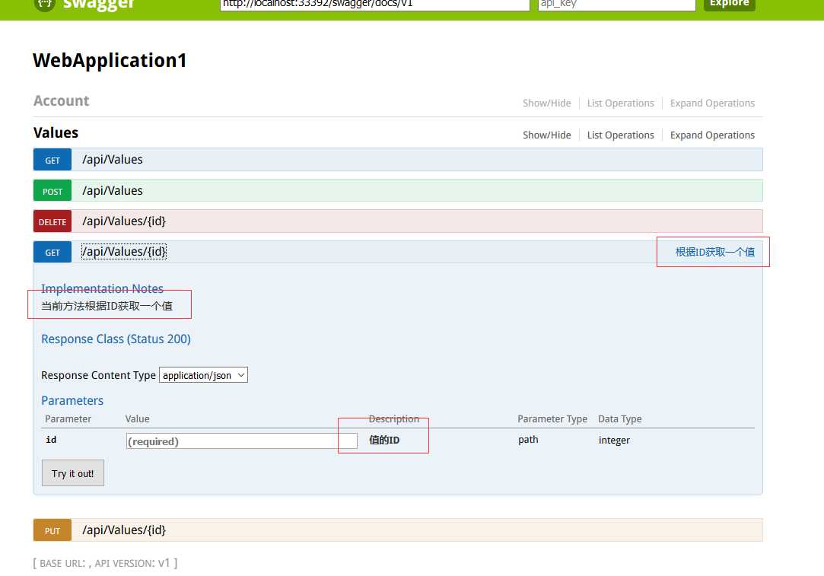Image resolution: width=824 pixels, height=576 pixels.
Task: Click the BASE URL API VERSION footer text
Action: [105, 563]
